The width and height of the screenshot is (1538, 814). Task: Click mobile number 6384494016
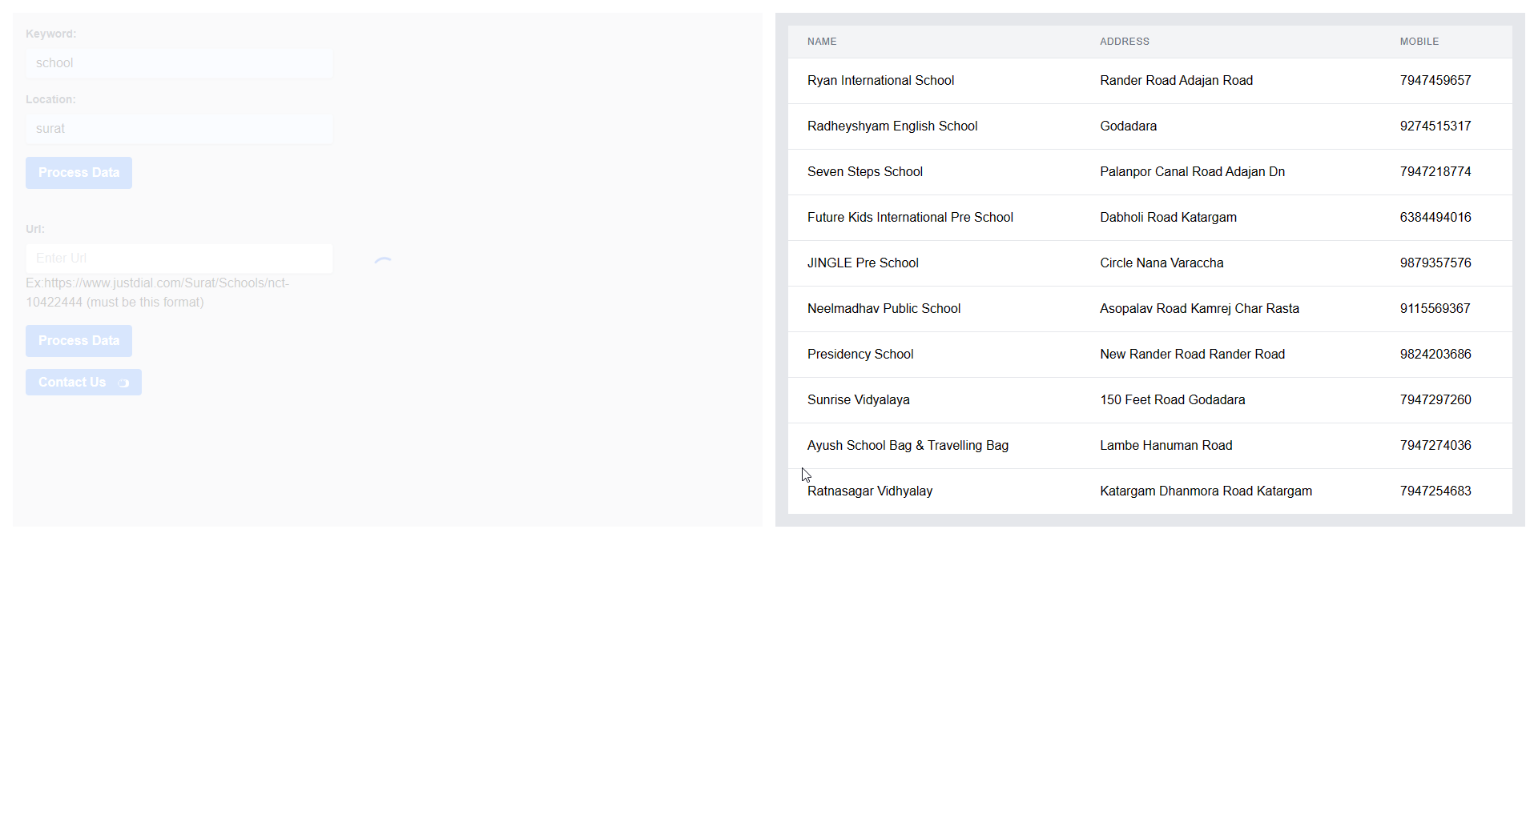(x=1435, y=218)
